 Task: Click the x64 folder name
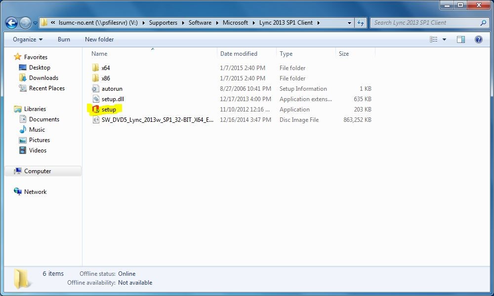coord(106,68)
